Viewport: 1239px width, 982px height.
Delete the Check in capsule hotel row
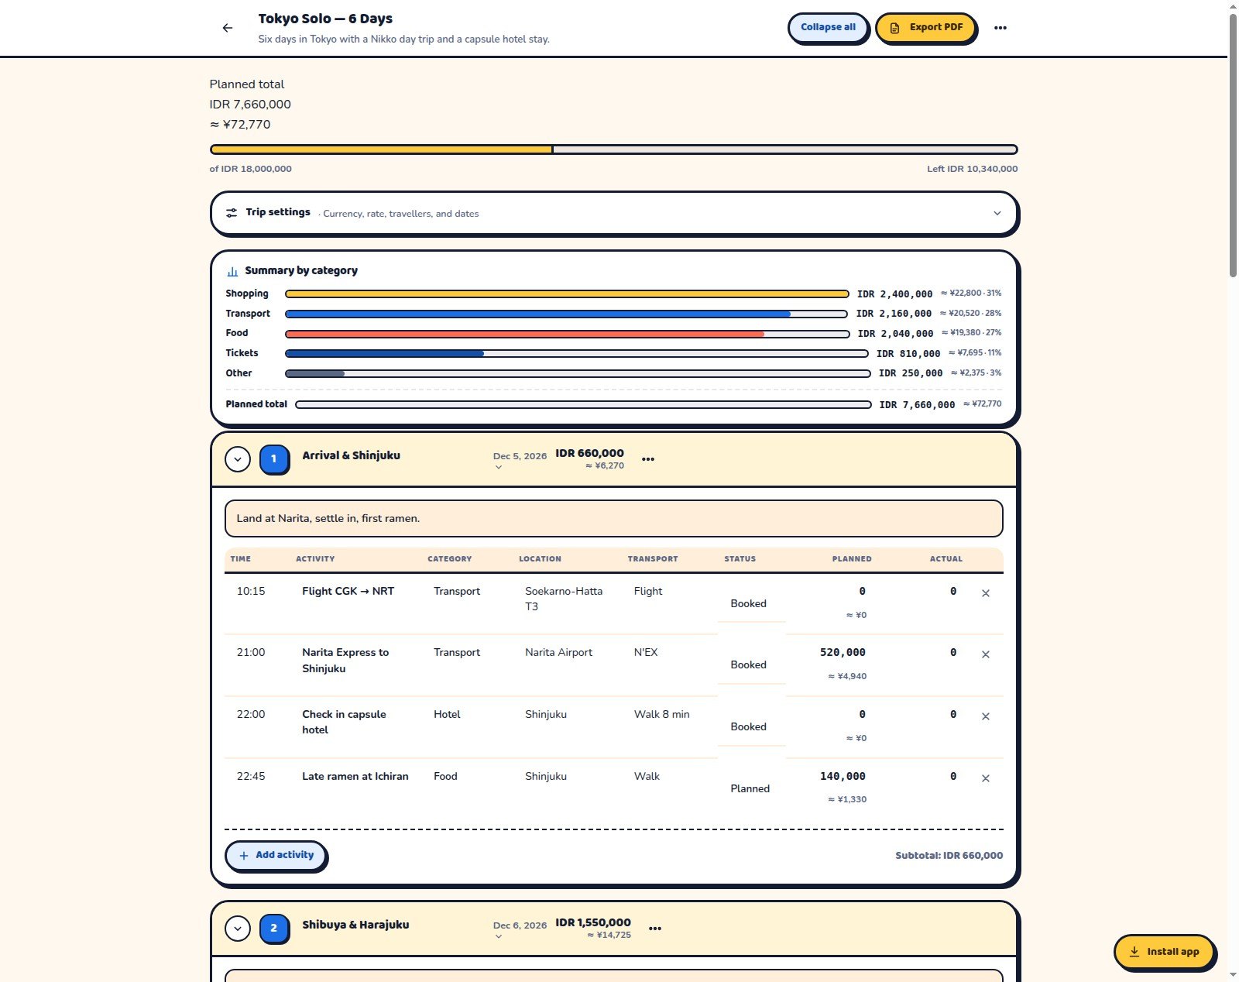click(x=986, y=716)
